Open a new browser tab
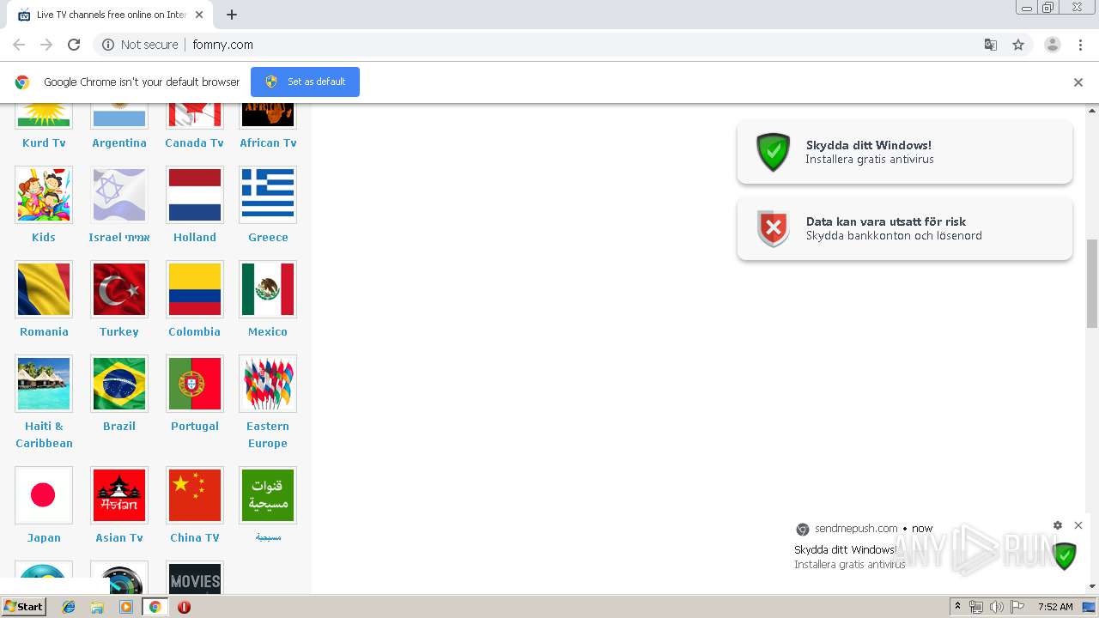Viewport: 1099px width, 618px height. tap(232, 15)
